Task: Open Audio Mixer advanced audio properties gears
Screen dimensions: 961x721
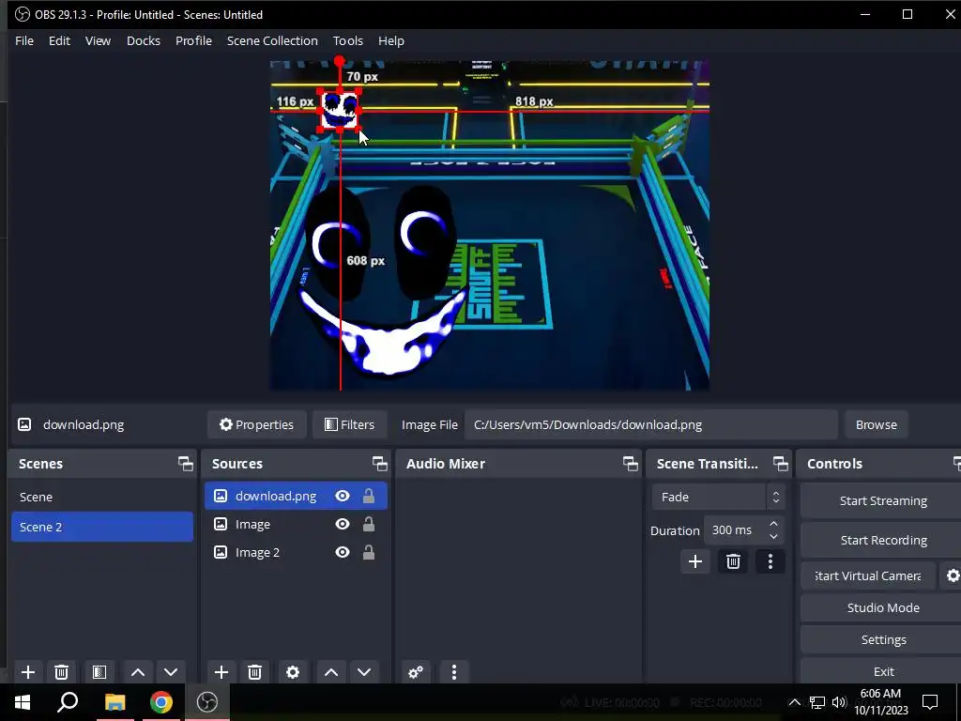Action: coord(416,672)
